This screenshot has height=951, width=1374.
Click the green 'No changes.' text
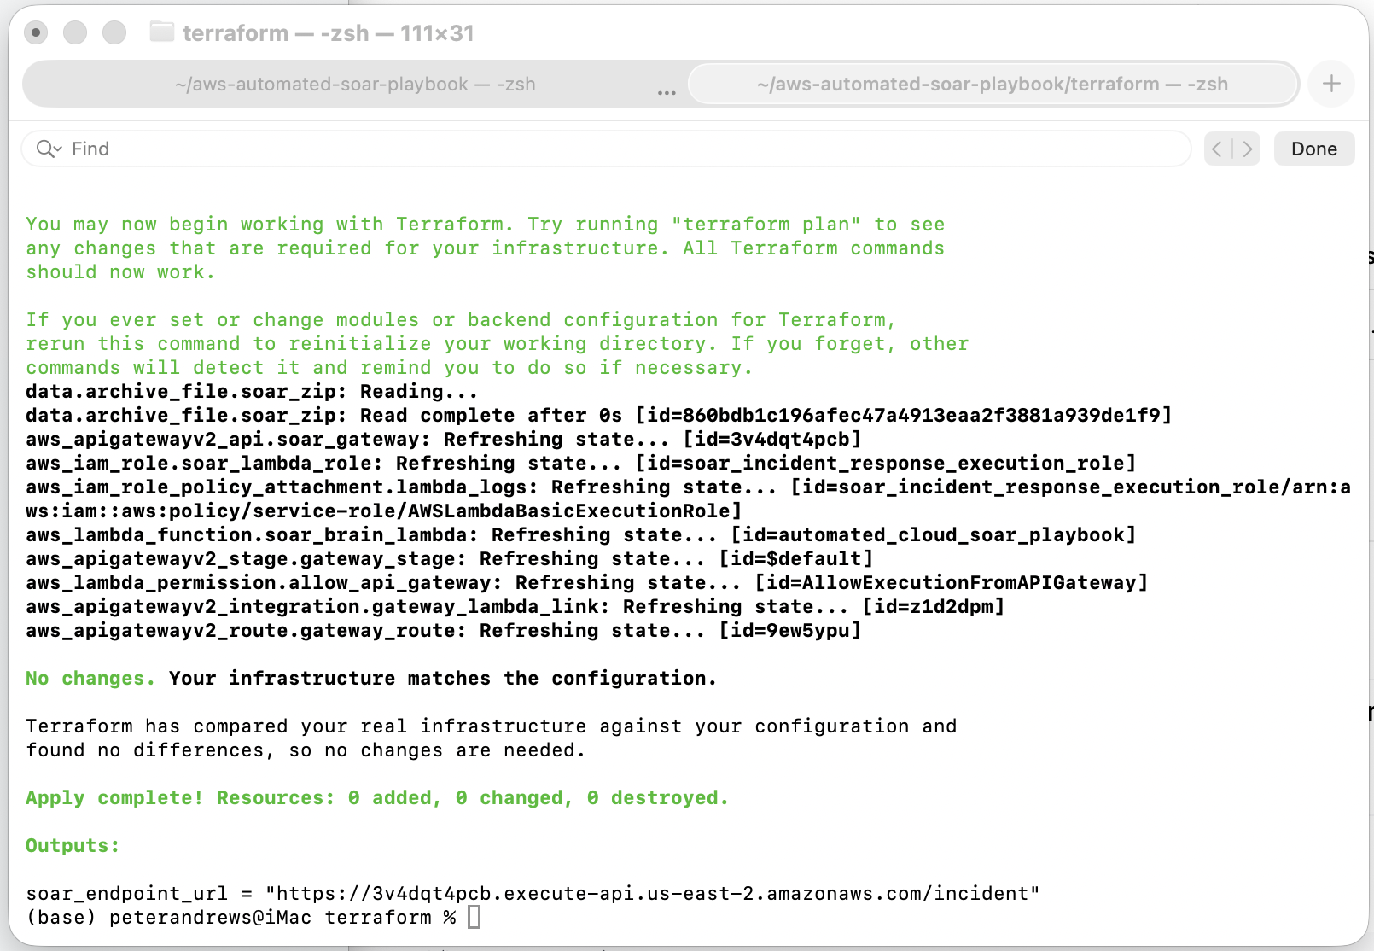tap(90, 679)
